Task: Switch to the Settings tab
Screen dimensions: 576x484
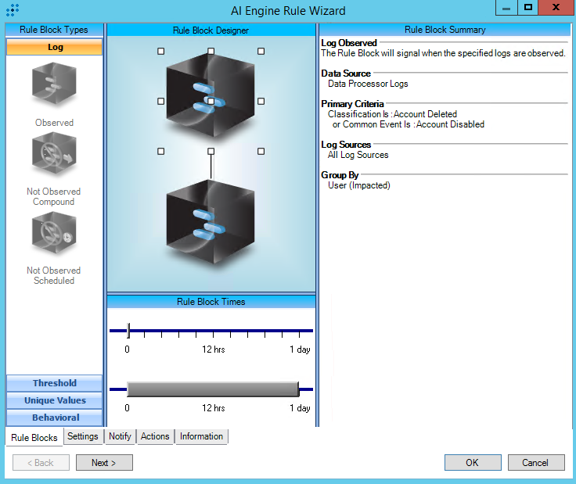Action: coord(82,436)
